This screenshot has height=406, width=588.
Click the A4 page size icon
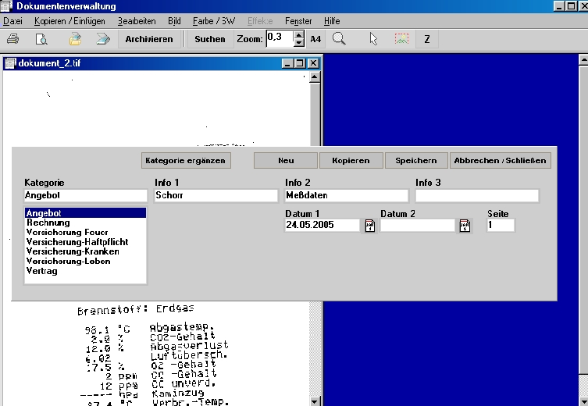[315, 39]
